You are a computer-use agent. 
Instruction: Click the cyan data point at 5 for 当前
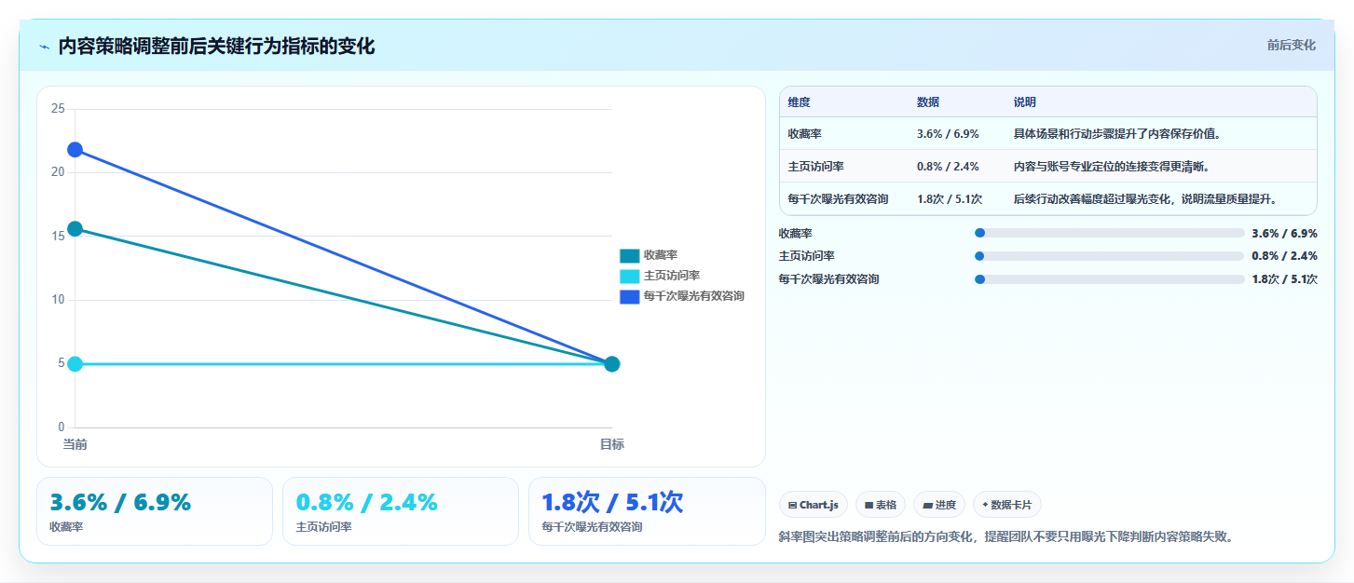point(75,364)
